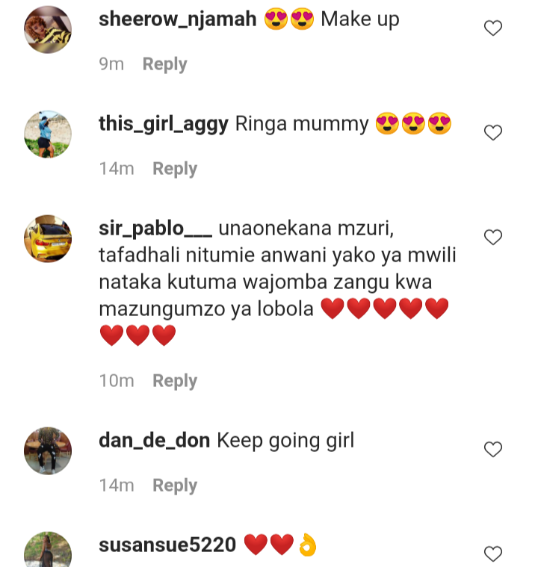This screenshot has height=567, width=538.
Task: Tap the 9m timestamp on first comment
Action: pyautogui.click(x=111, y=64)
